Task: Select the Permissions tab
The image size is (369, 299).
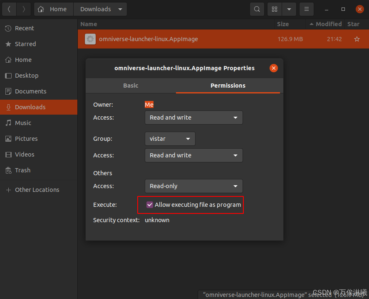Action: [x=228, y=86]
